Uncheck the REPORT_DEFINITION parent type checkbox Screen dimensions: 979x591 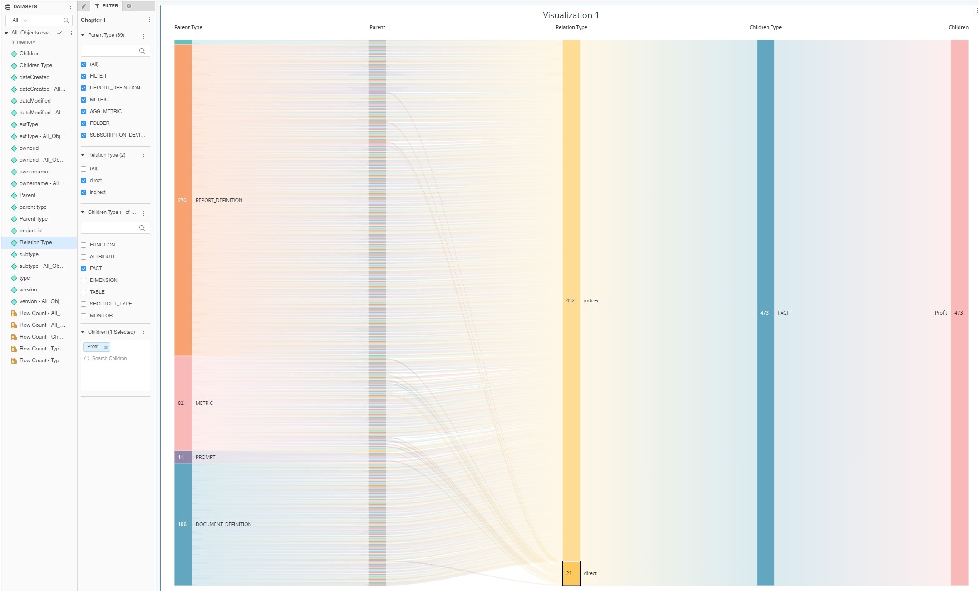[84, 88]
